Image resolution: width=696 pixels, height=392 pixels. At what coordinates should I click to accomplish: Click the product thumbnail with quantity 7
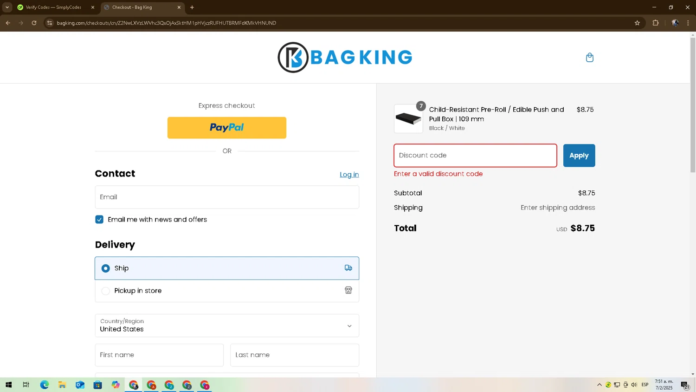pos(408,118)
